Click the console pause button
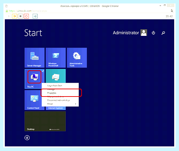Viewport: 179px width, 151px height. [x=15, y=16]
